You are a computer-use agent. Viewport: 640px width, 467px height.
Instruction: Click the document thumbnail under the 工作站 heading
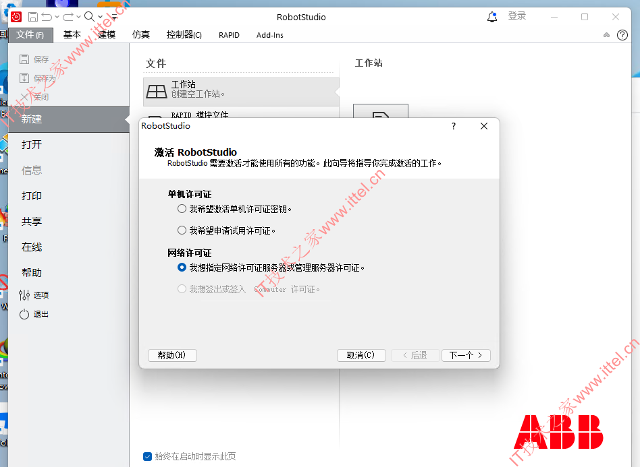(x=380, y=111)
